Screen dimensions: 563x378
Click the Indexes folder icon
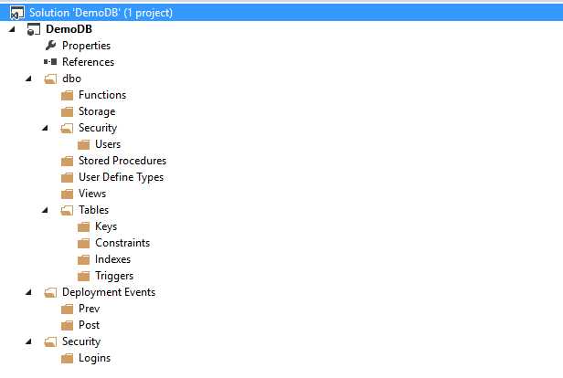[x=84, y=259]
